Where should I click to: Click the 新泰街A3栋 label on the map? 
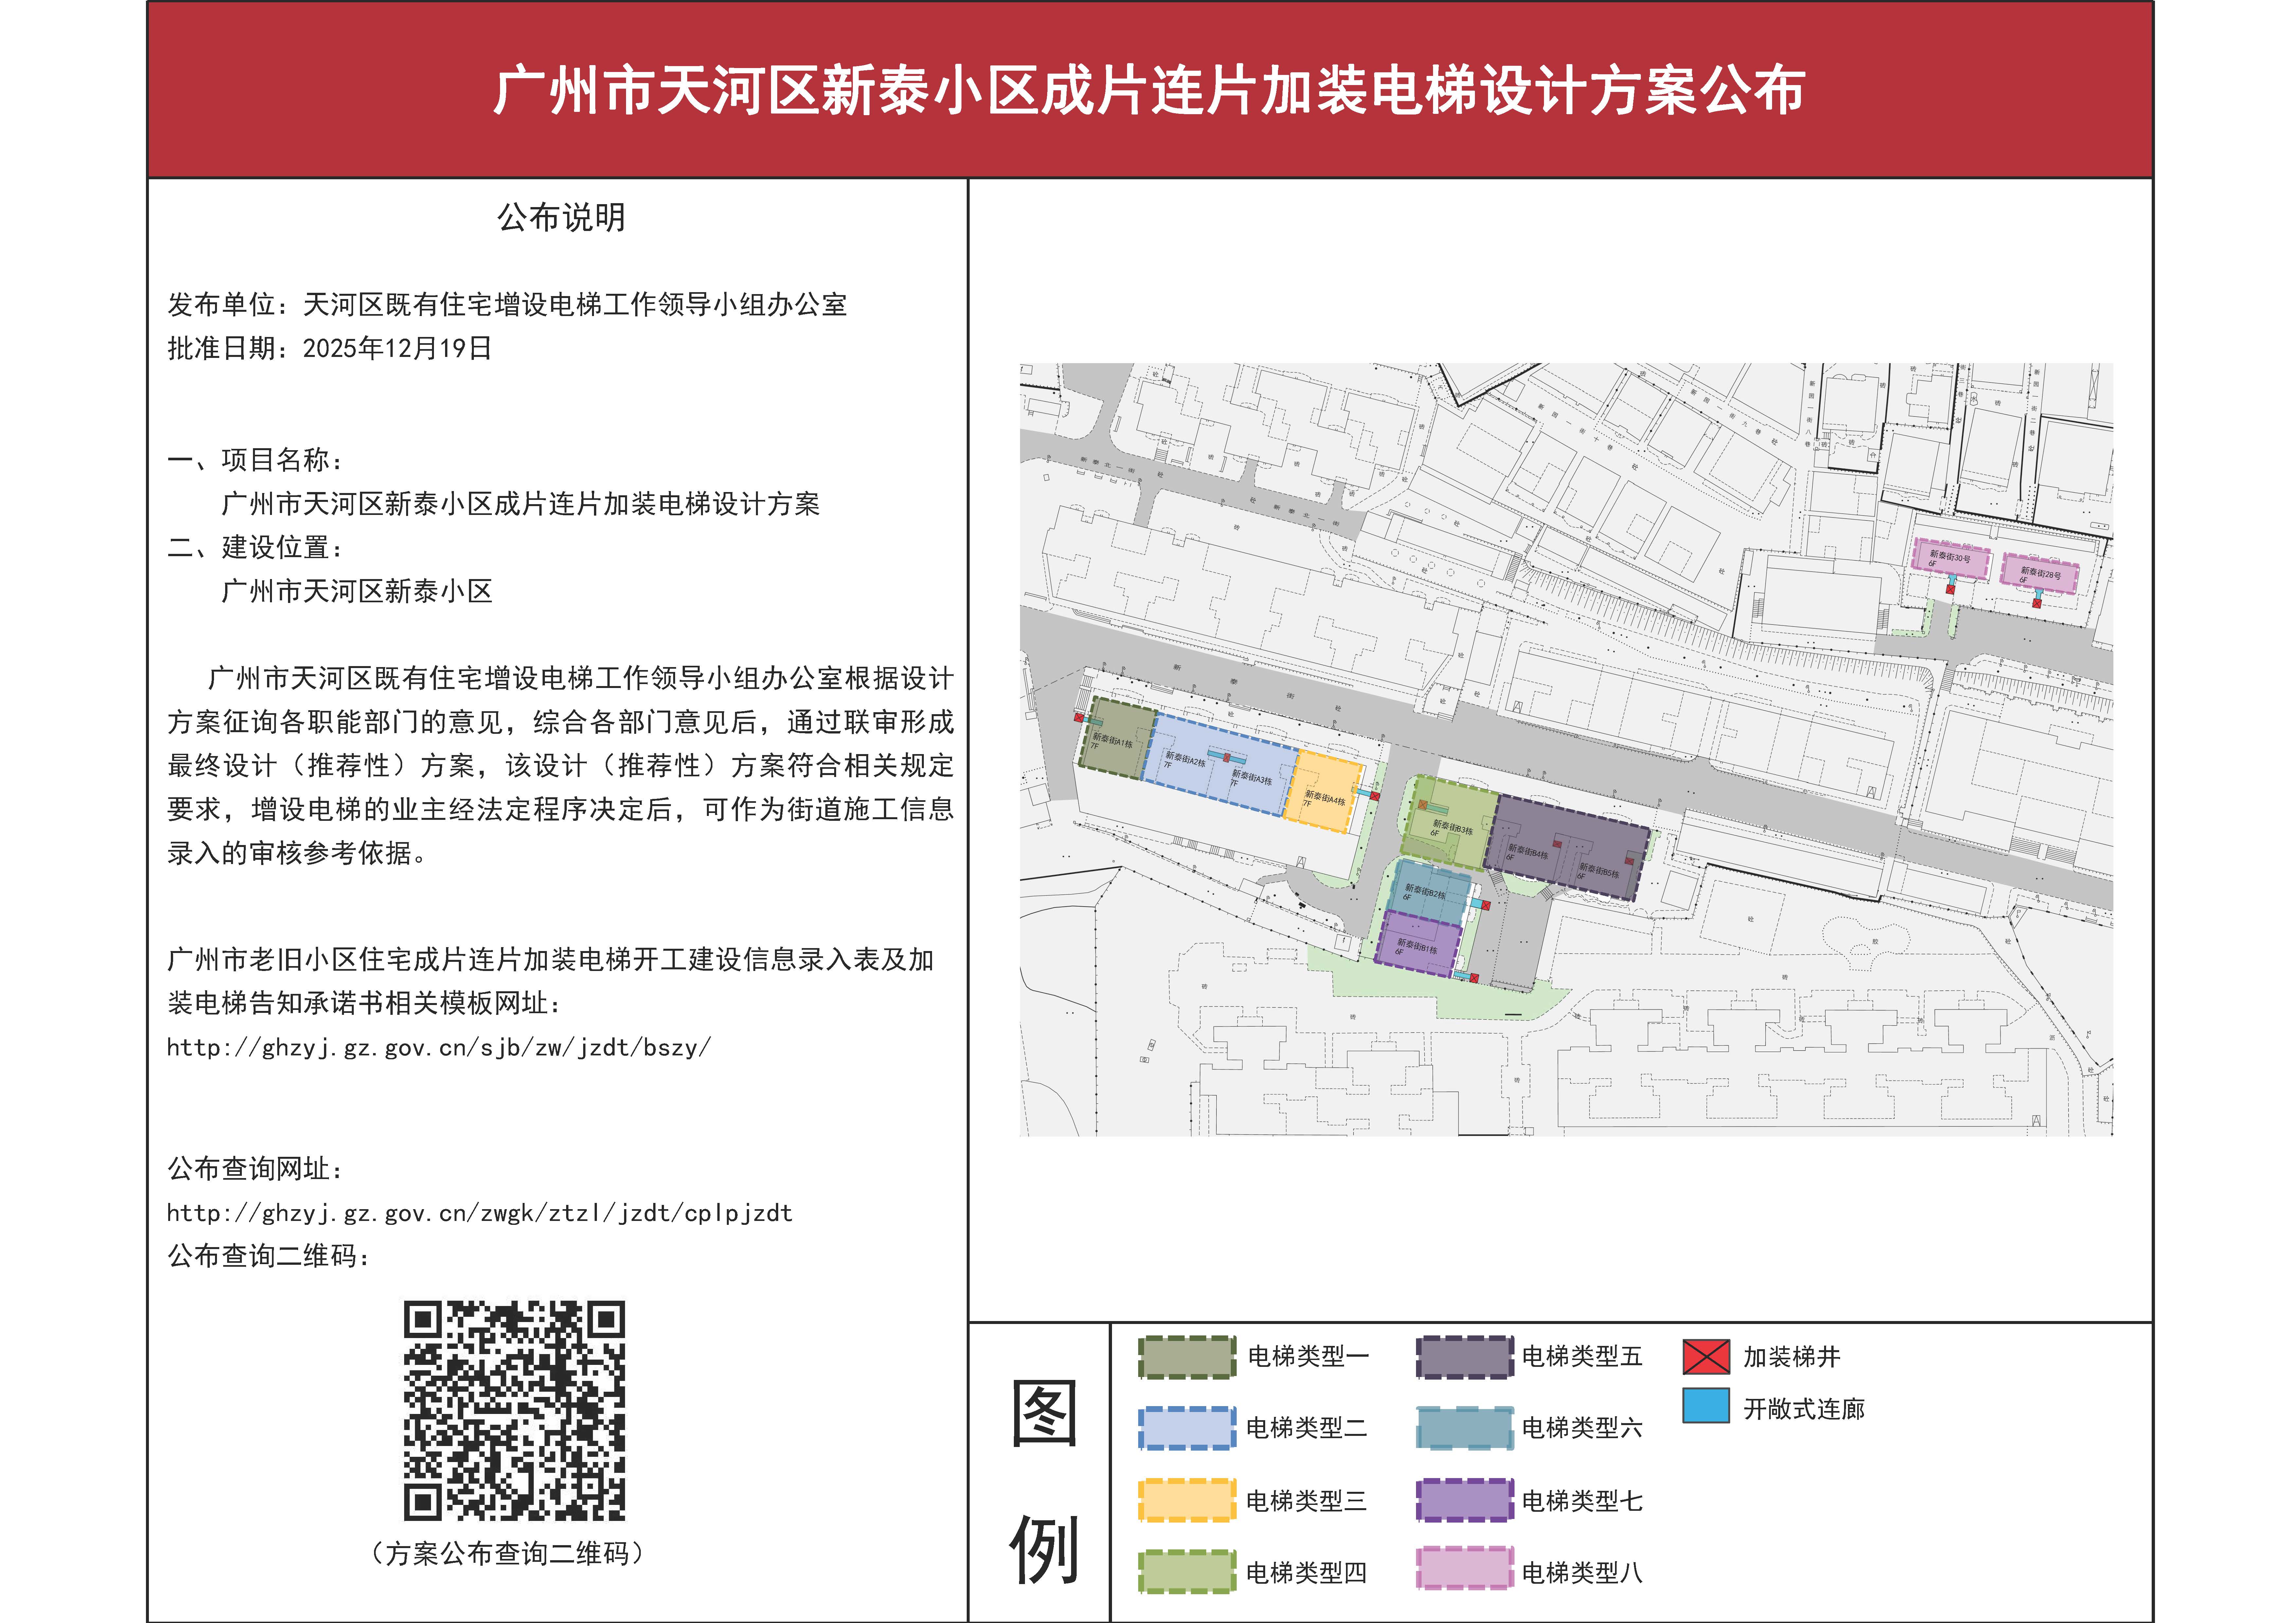1252,777
